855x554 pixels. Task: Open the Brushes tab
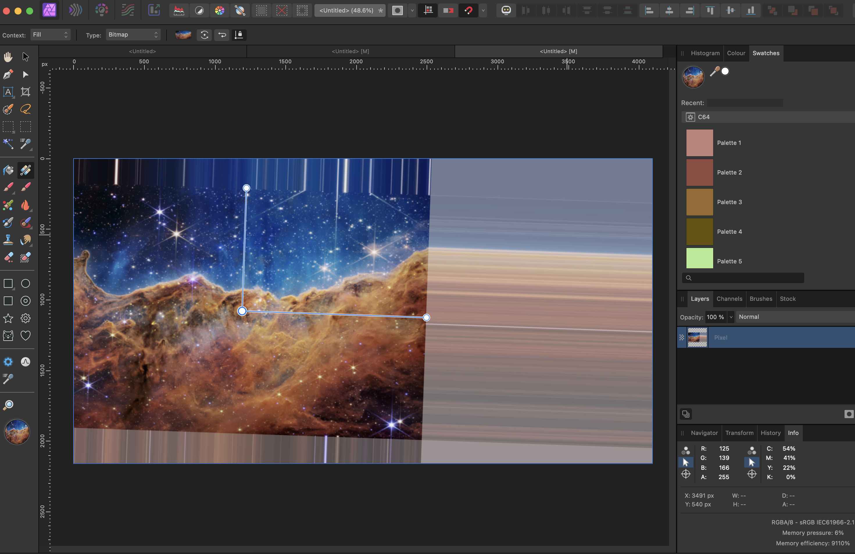point(761,299)
